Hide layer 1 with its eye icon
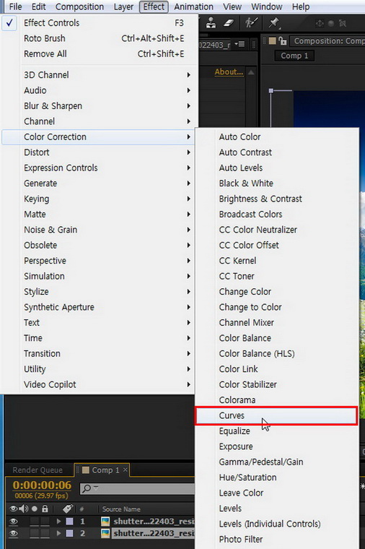 [13, 522]
